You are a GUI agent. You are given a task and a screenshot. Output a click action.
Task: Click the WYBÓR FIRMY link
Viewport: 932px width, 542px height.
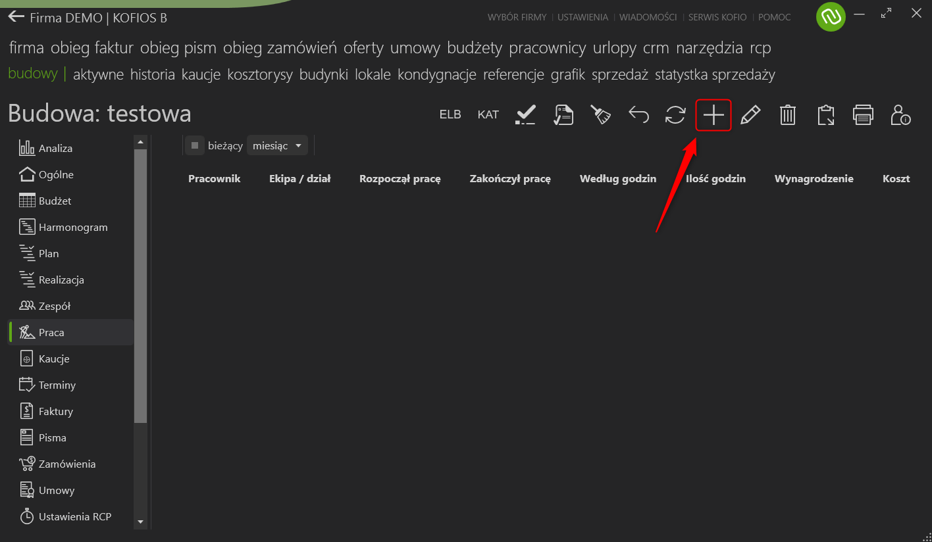(517, 17)
